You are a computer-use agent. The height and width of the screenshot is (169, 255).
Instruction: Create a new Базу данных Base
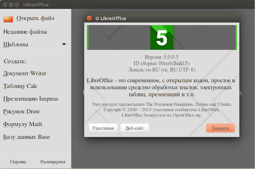tap(27, 137)
